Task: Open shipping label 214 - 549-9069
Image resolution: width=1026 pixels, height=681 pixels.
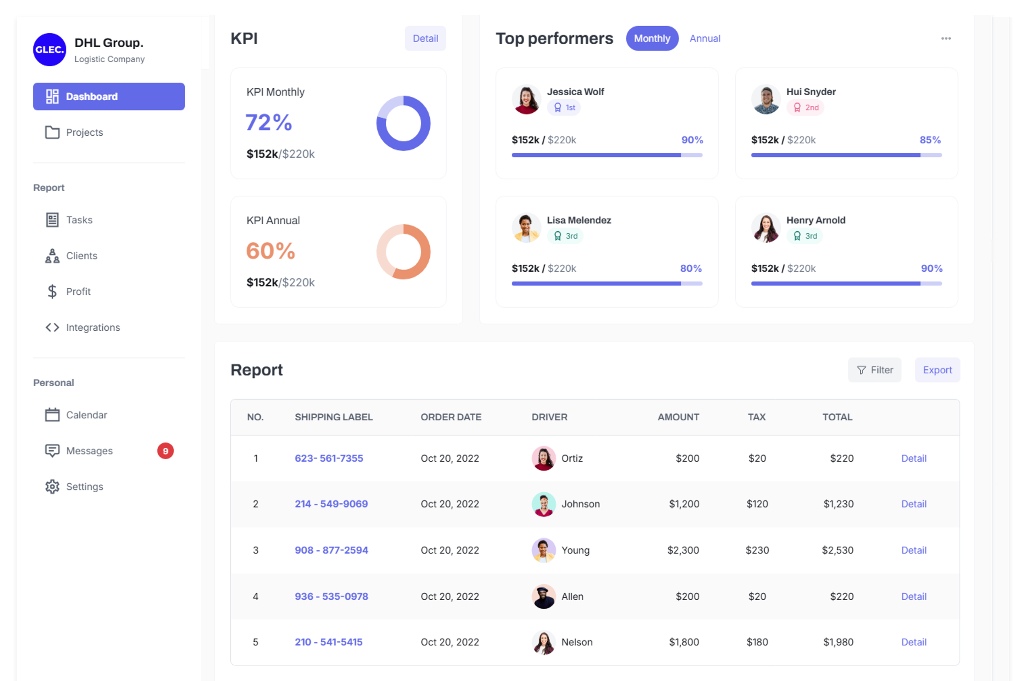Action: [331, 504]
